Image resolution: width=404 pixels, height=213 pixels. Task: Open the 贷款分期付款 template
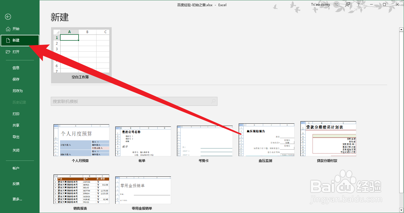point(328,142)
